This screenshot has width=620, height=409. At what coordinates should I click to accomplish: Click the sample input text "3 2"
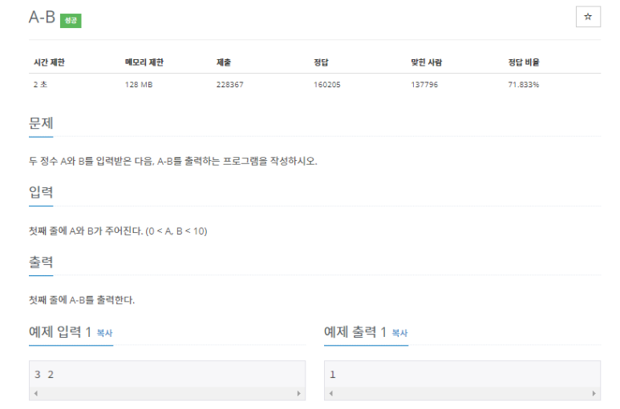44,375
